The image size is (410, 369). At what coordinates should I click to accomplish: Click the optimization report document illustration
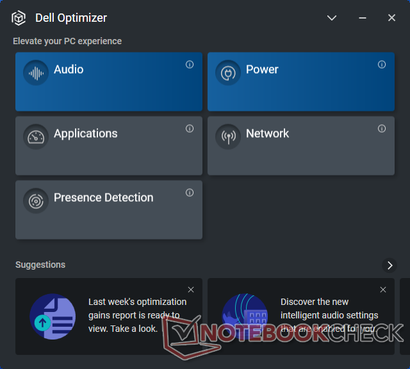pos(53,316)
